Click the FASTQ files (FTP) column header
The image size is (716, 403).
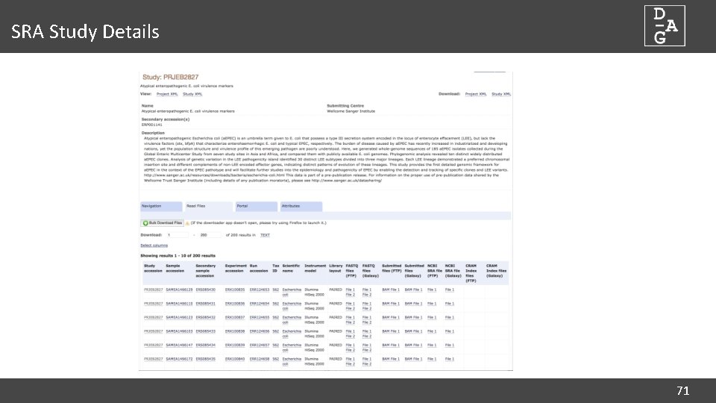(x=352, y=270)
